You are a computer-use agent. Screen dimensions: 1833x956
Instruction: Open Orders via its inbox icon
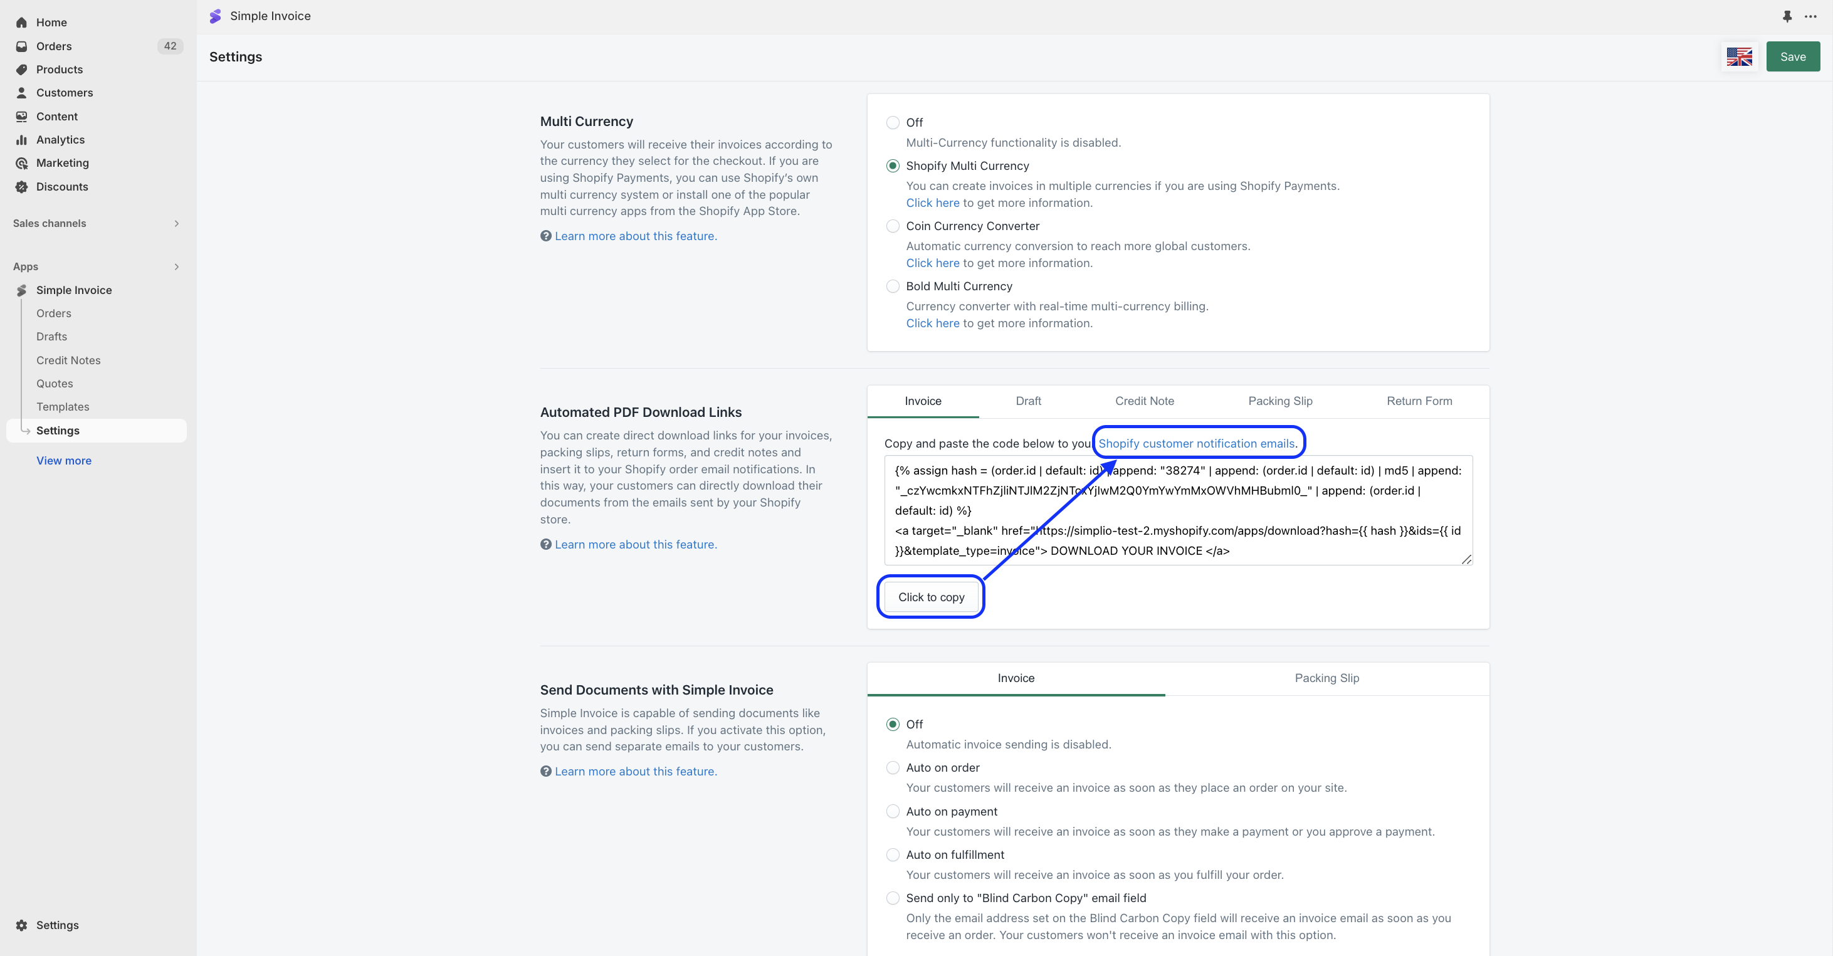click(x=21, y=46)
